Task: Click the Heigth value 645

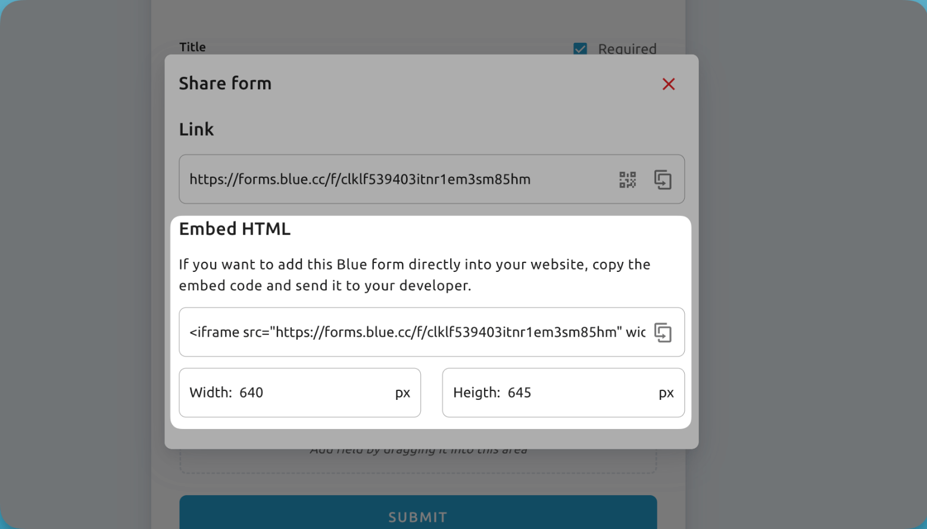Action: pos(519,393)
